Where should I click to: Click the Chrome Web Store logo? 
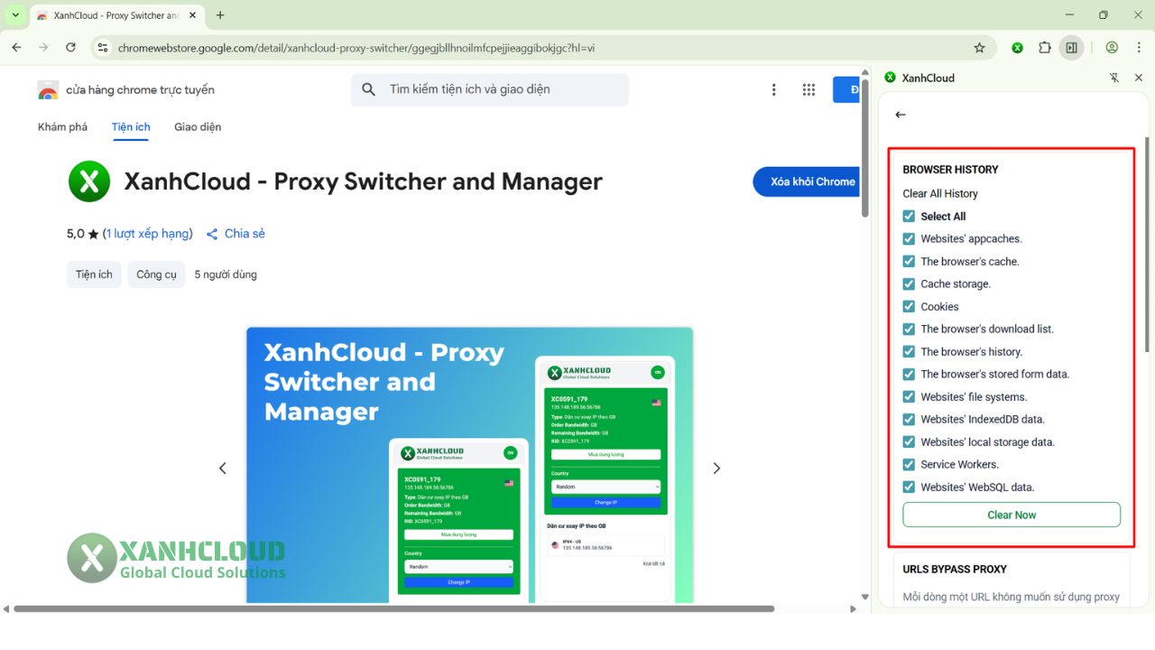coord(48,90)
